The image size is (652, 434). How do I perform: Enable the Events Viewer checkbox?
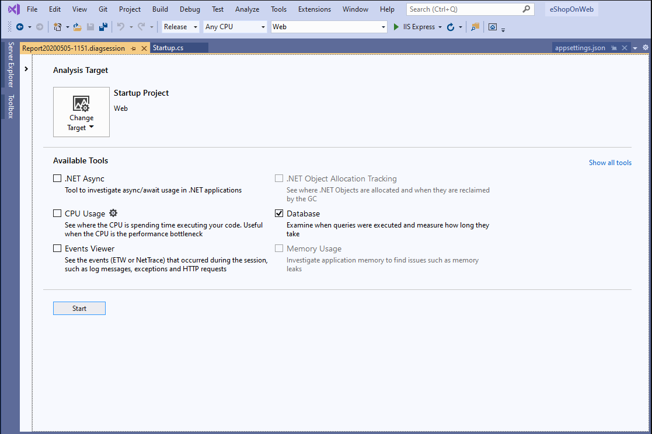click(x=57, y=248)
